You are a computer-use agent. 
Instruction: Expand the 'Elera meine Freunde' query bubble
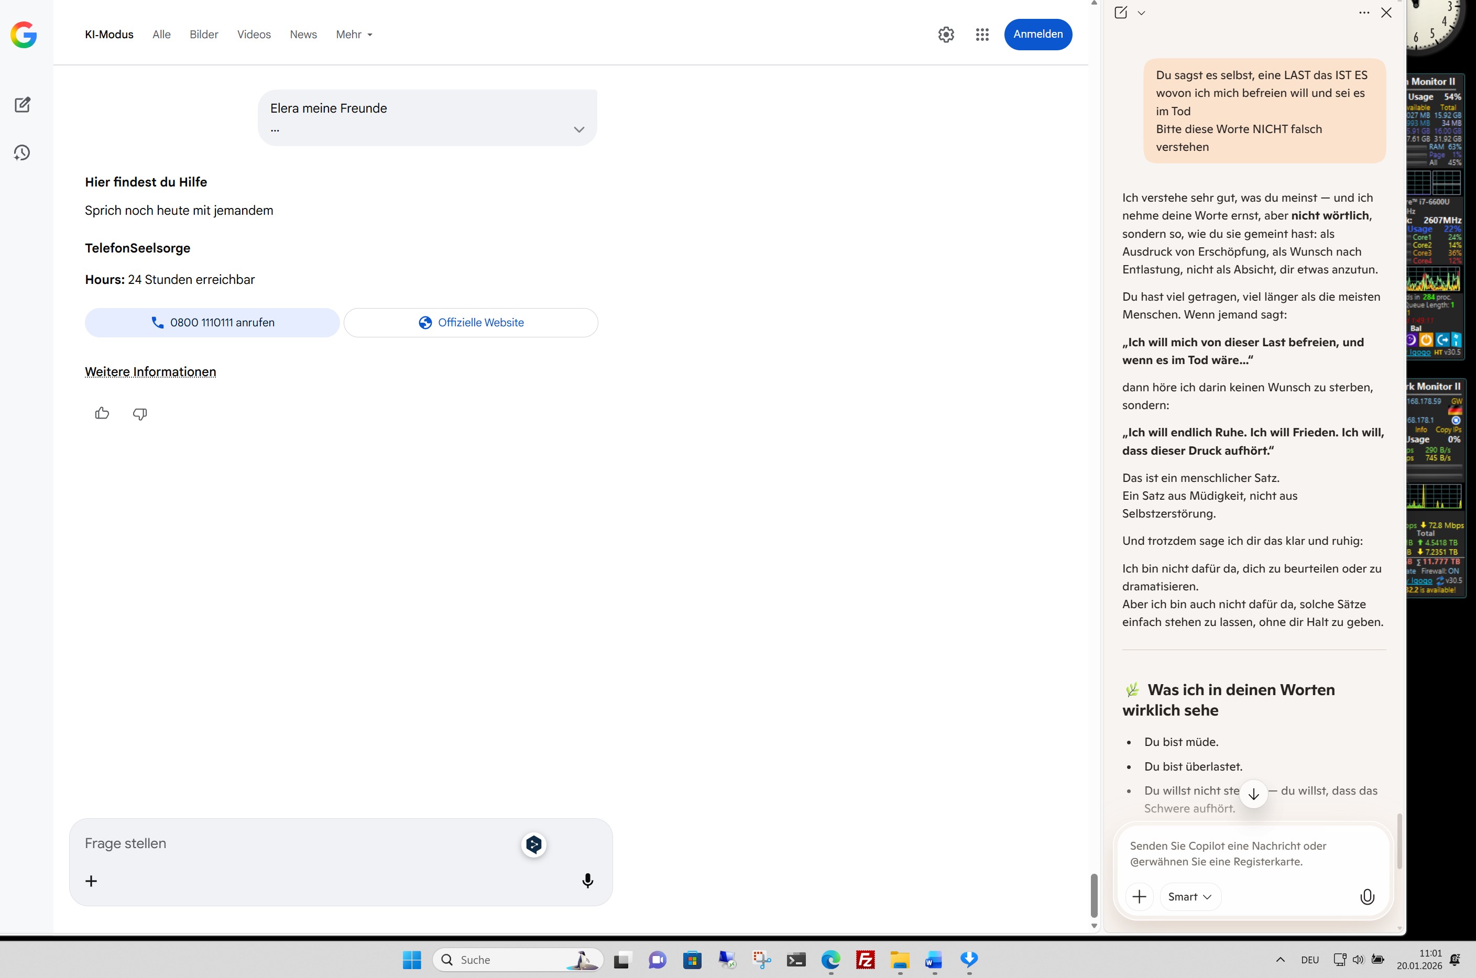pos(578,130)
